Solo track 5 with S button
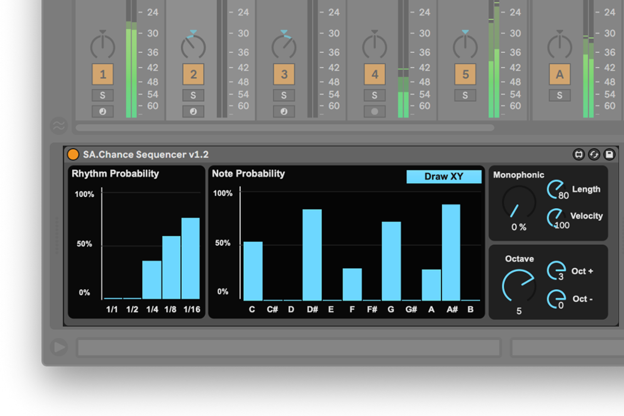This screenshot has height=416, width=624. tap(466, 96)
